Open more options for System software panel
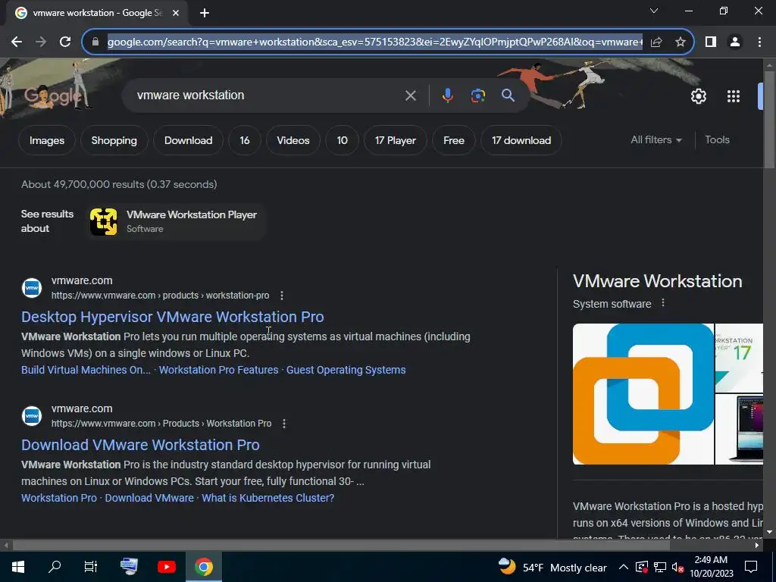776x582 pixels. [663, 303]
